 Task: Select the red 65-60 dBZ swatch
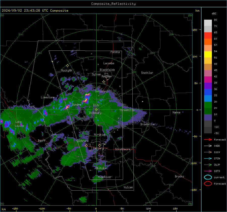coord(208,35)
